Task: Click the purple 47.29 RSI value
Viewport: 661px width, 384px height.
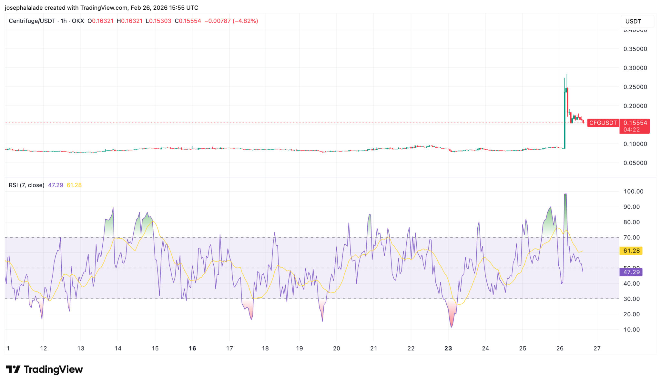Action: (x=56, y=185)
